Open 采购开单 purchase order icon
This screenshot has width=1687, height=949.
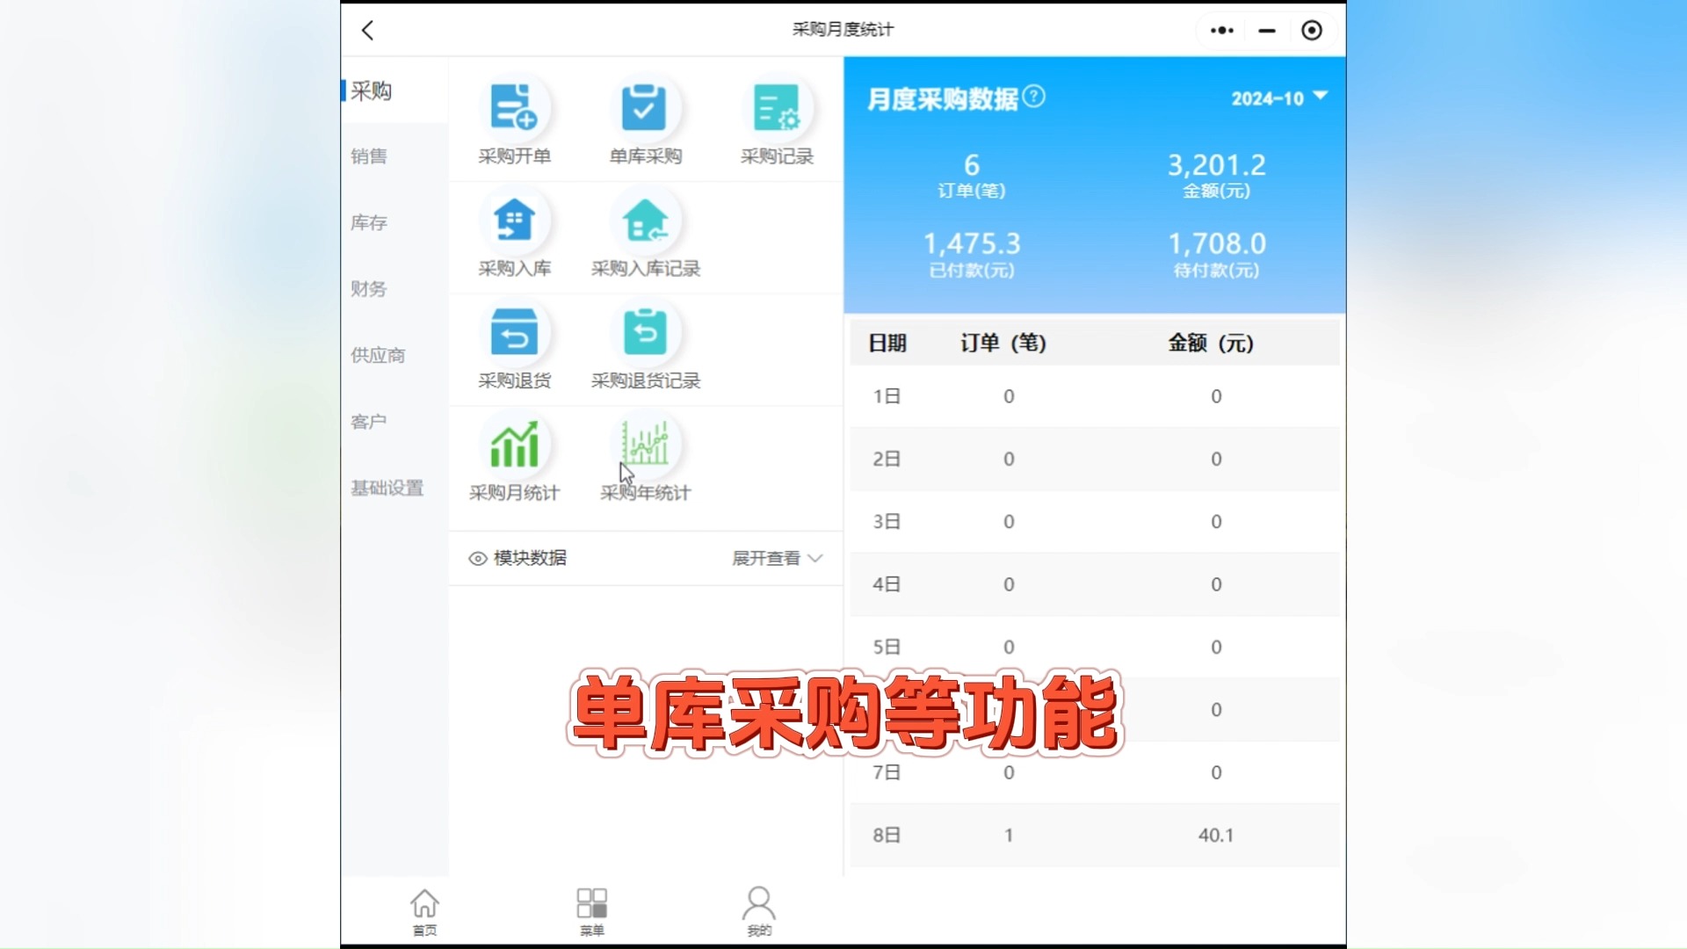[x=514, y=108]
